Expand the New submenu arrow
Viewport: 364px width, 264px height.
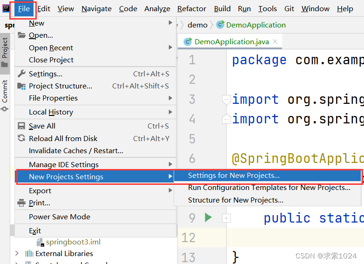[170, 22]
